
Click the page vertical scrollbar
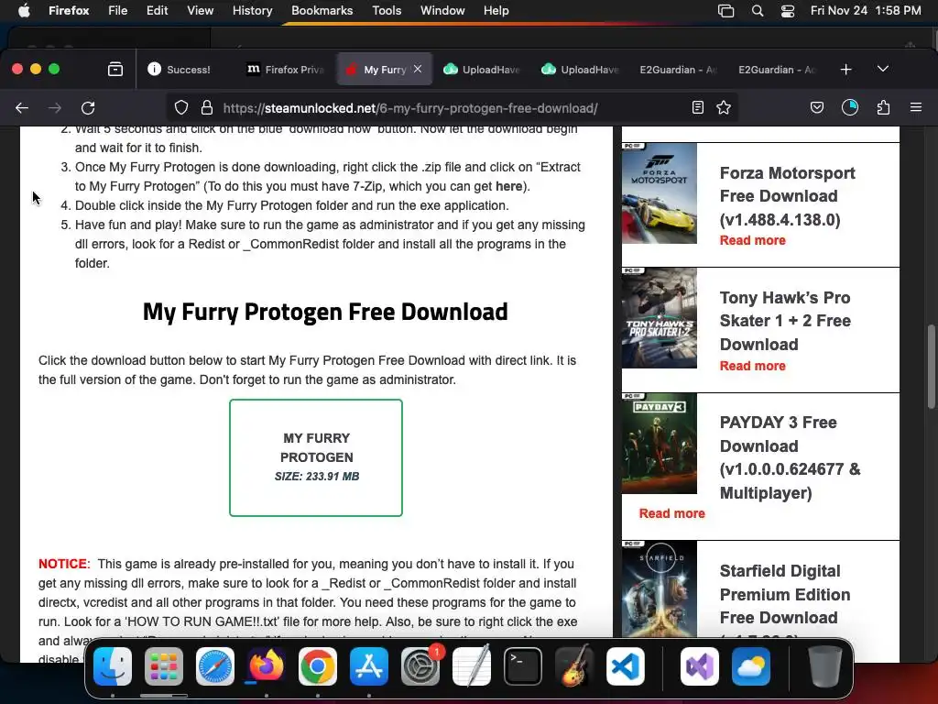(931, 367)
